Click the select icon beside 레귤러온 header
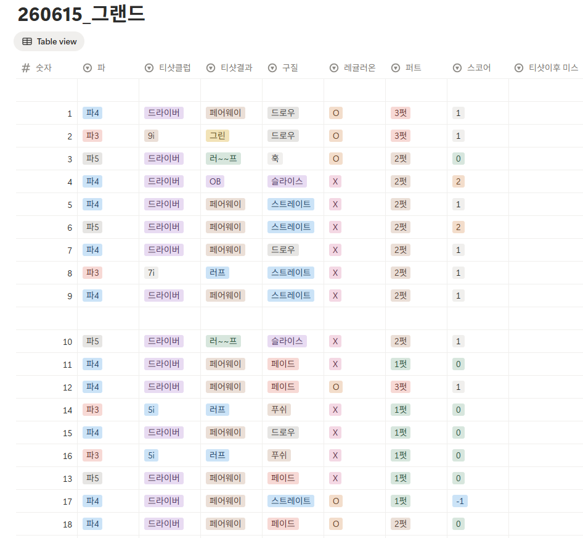The width and height of the screenshot is (583, 538). [x=334, y=68]
